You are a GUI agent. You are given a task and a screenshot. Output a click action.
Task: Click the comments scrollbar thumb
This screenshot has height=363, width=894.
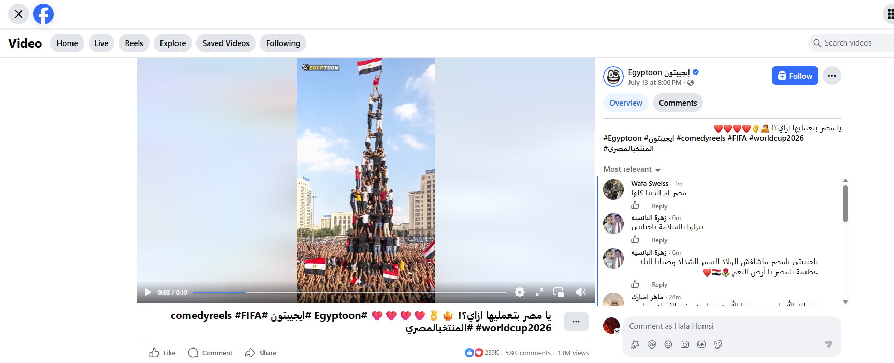click(845, 204)
